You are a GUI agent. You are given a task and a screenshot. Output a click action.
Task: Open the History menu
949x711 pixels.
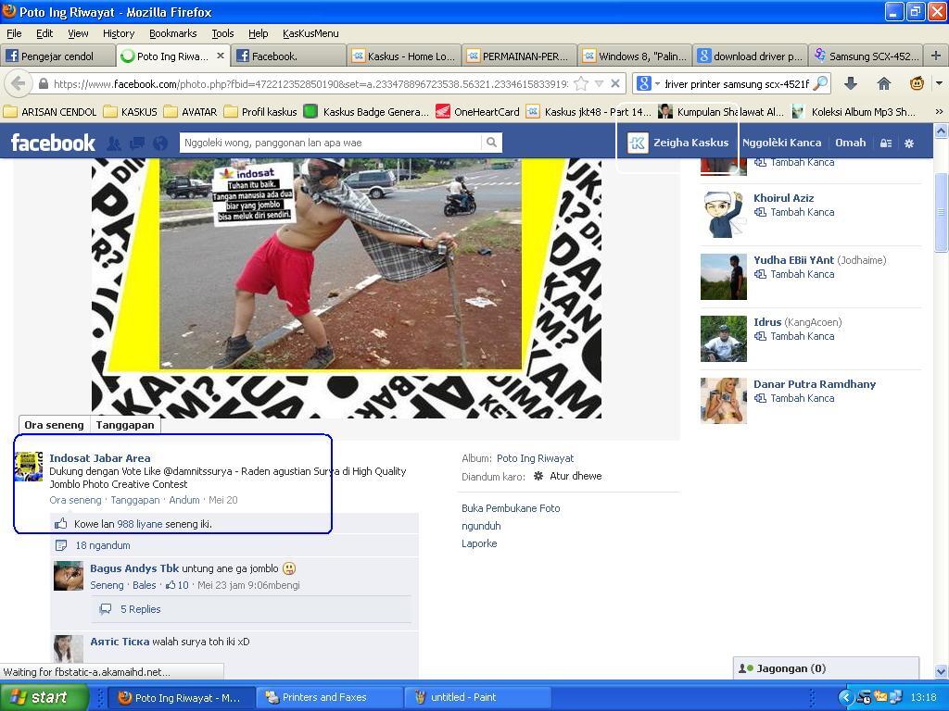click(118, 33)
